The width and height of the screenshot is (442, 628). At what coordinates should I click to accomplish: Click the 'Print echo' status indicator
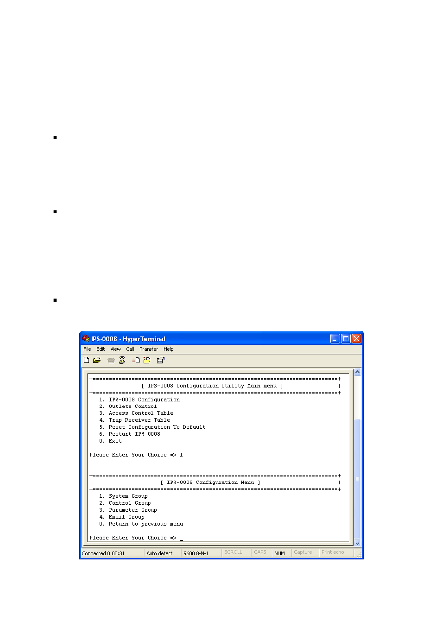click(333, 552)
